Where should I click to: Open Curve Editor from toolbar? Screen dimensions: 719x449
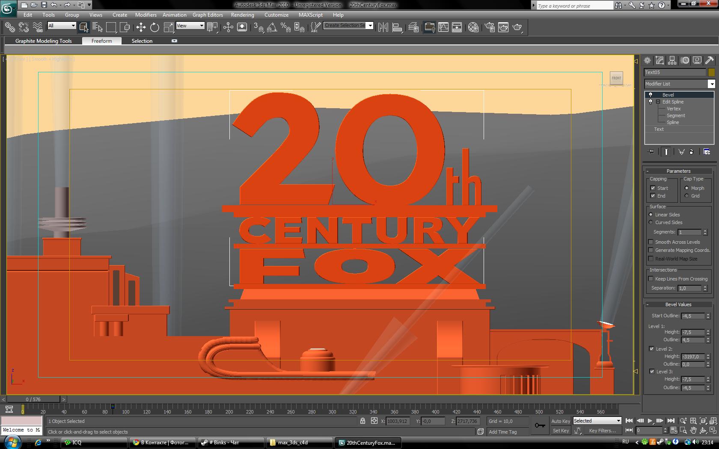[x=443, y=27]
